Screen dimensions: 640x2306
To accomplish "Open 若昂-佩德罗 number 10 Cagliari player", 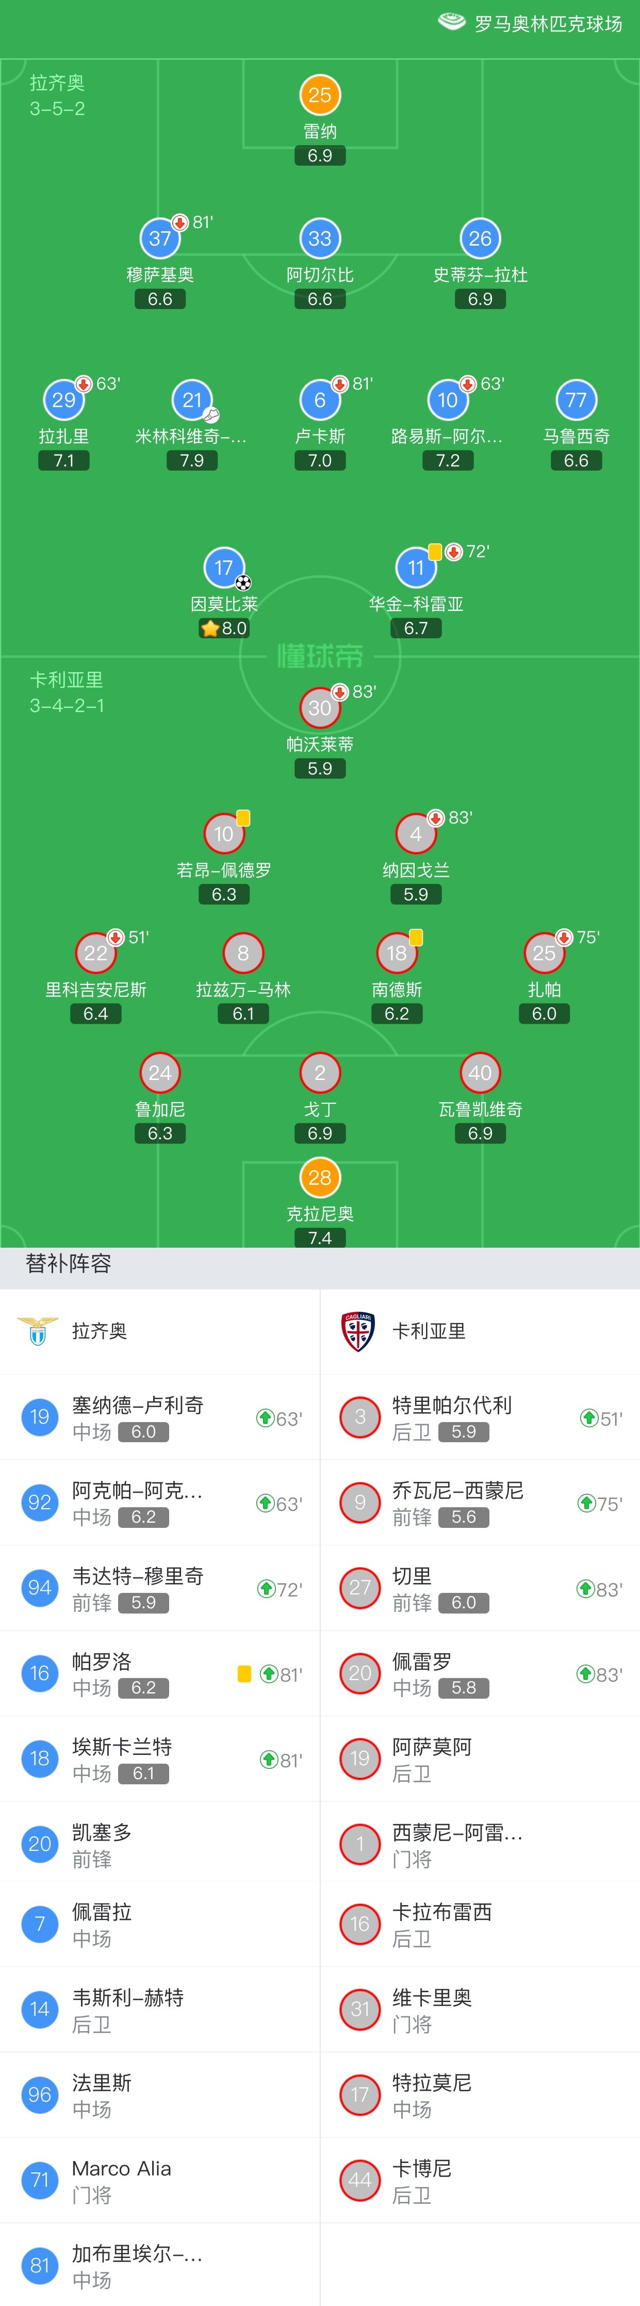I will pos(224,833).
